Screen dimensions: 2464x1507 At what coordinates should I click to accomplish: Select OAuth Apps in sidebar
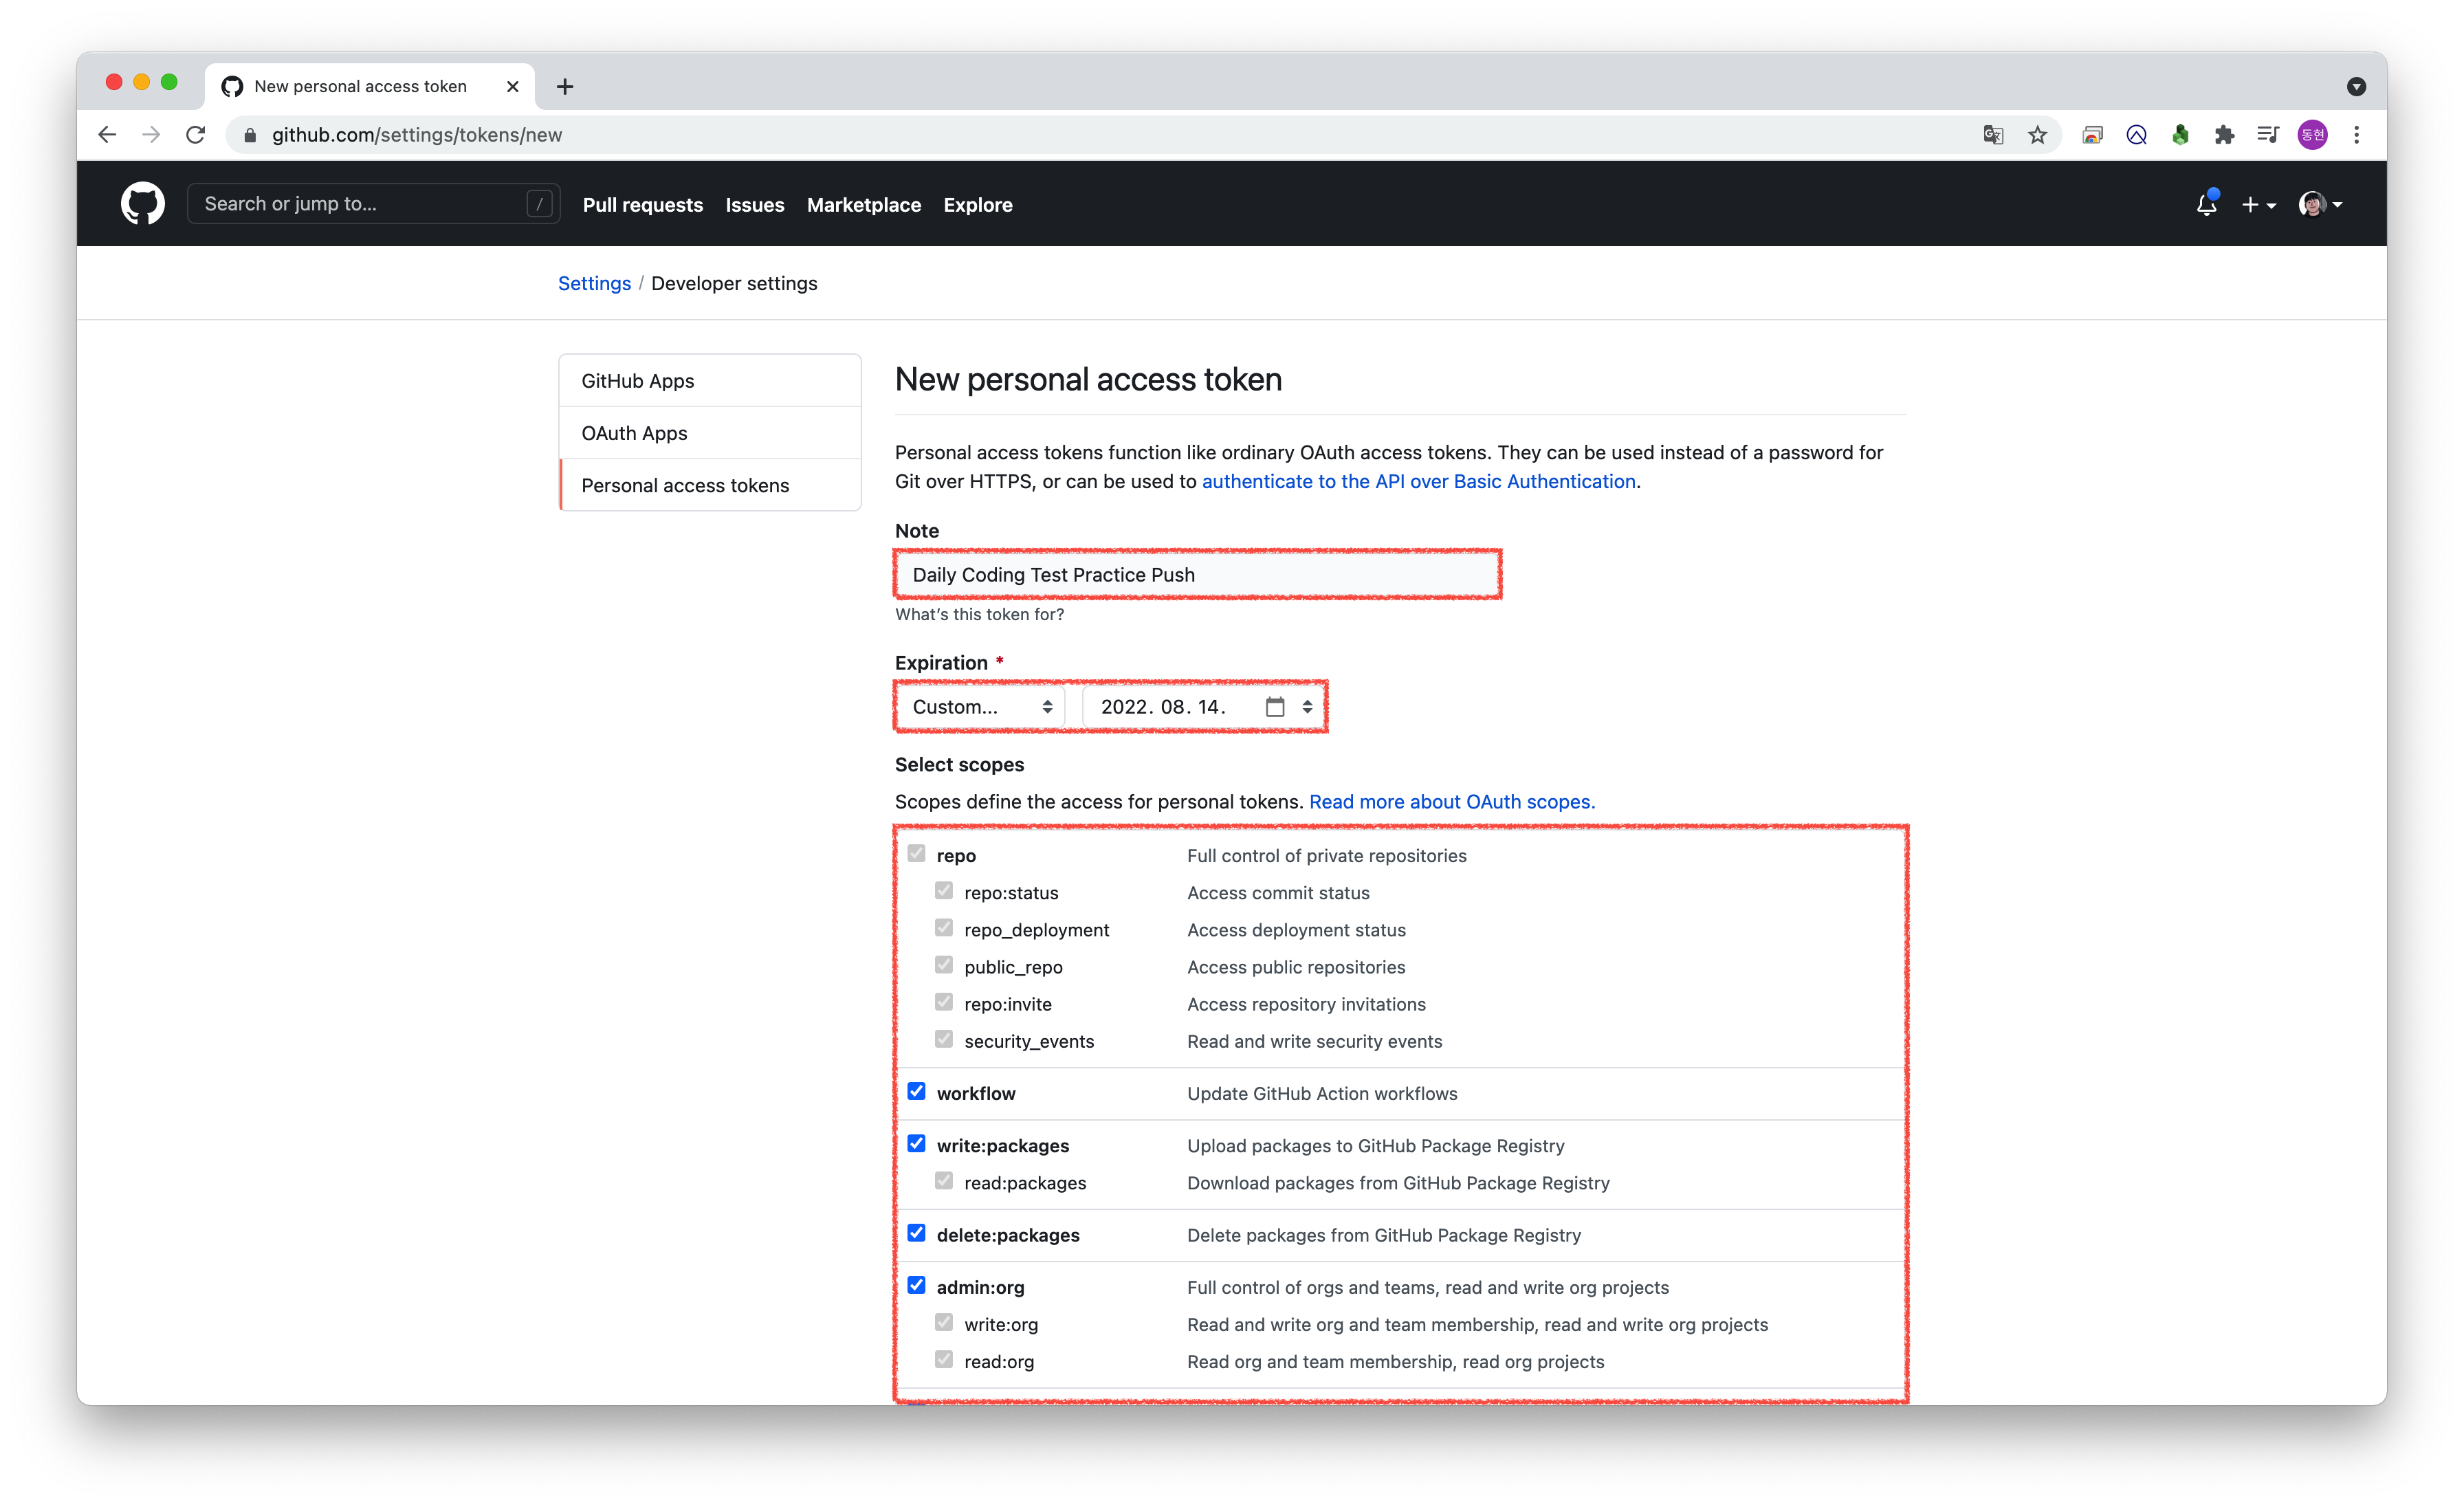[710, 433]
